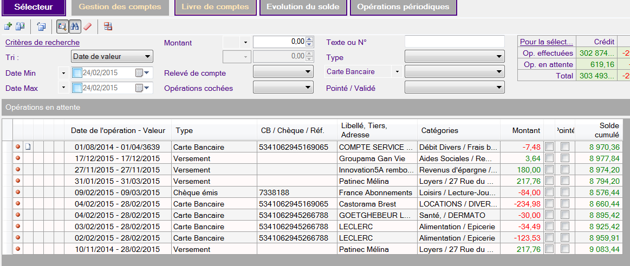630x266 pixels.
Task: Click the Critères de recherche link
Action: (x=42, y=42)
